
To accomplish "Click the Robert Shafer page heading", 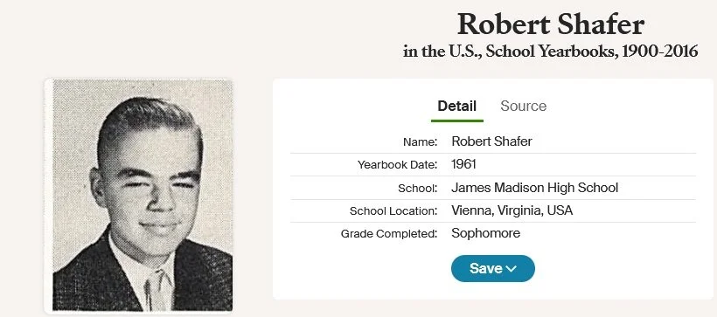I will click(x=551, y=24).
